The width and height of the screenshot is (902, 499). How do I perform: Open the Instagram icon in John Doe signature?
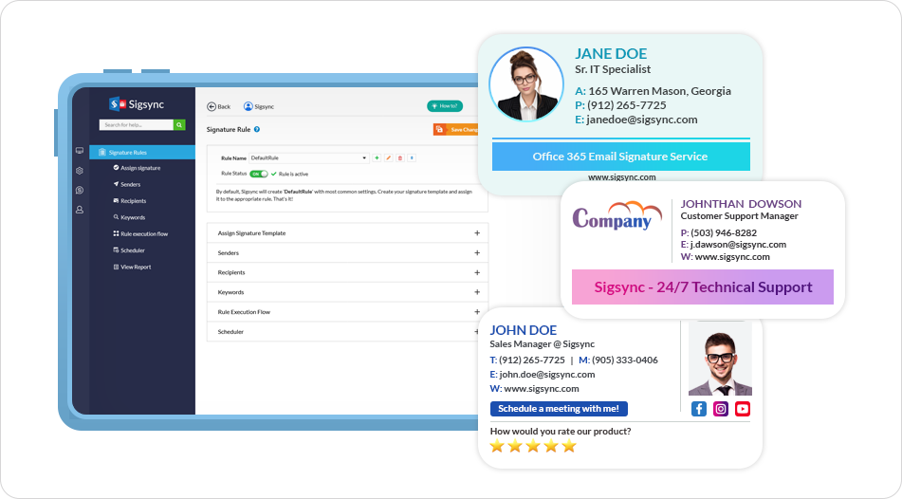(721, 409)
